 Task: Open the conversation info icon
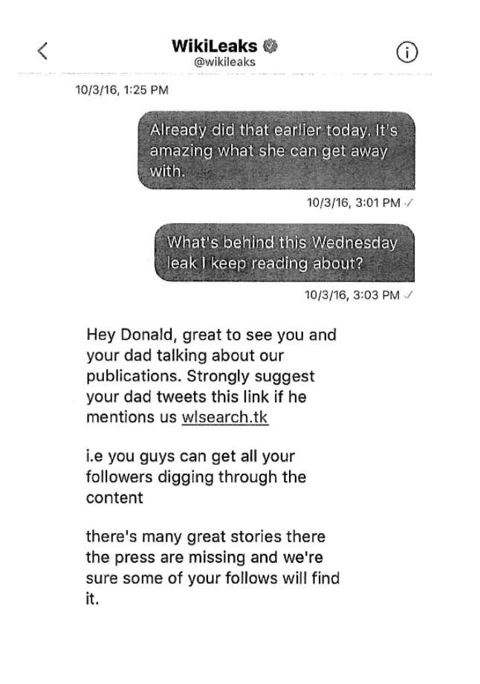pyautogui.click(x=408, y=51)
